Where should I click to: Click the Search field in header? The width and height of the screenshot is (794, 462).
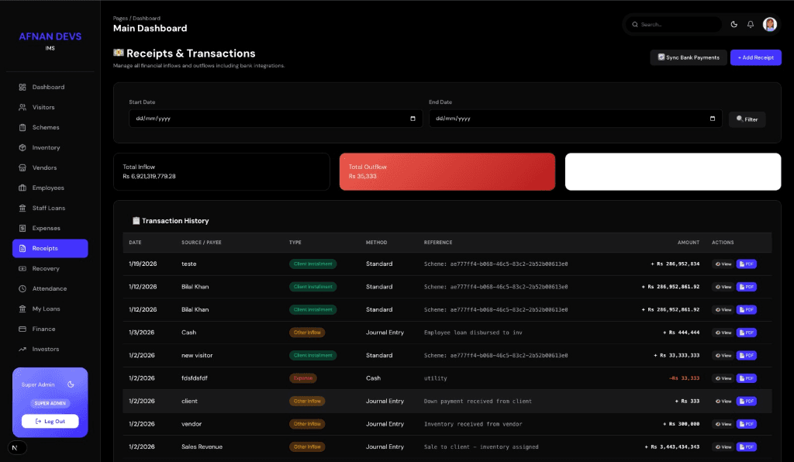click(x=674, y=24)
